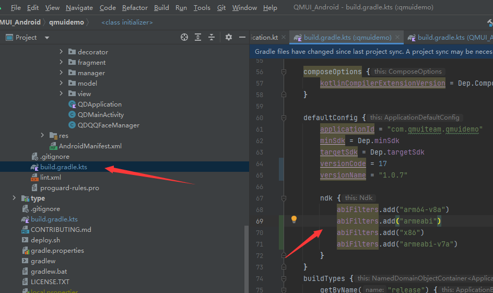Expand the res folder
Image resolution: width=493 pixels, height=293 pixels.
pyautogui.click(x=42, y=135)
